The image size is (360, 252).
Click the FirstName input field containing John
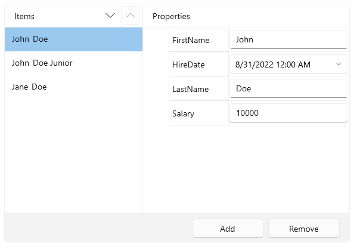pyautogui.click(x=288, y=39)
